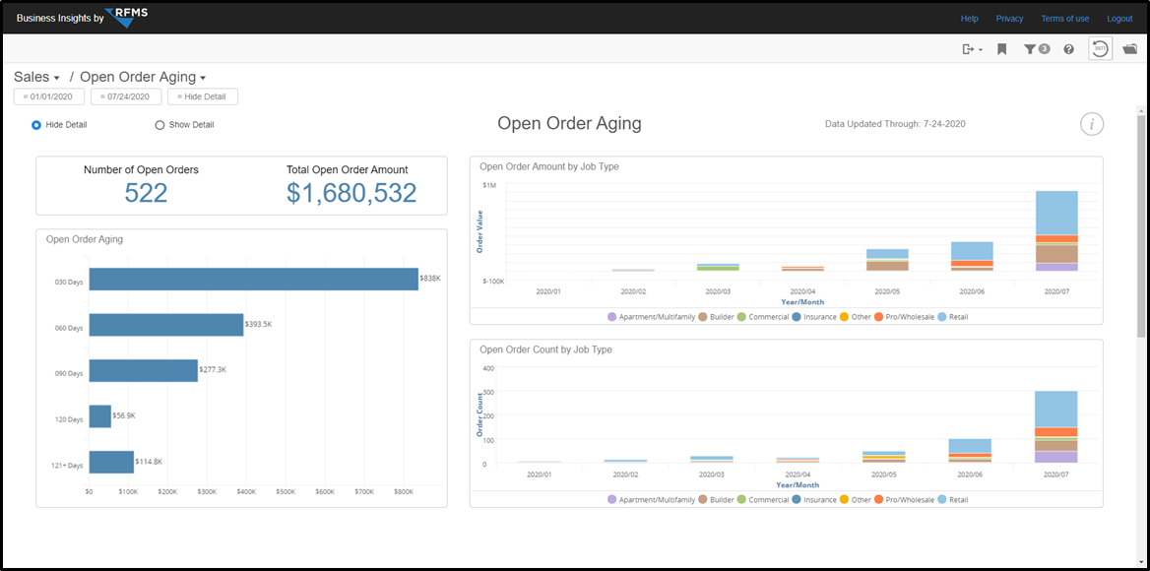Click the 120 Days bar in Open Order Aging

pyautogui.click(x=100, y=416)
